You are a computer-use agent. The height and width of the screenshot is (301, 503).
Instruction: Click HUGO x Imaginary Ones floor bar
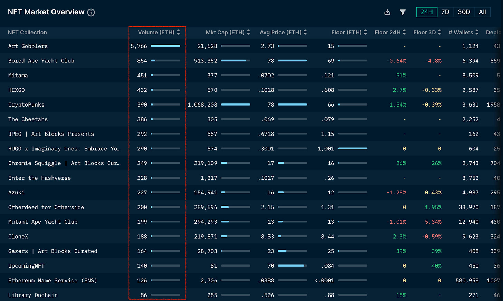coord(352,149)
